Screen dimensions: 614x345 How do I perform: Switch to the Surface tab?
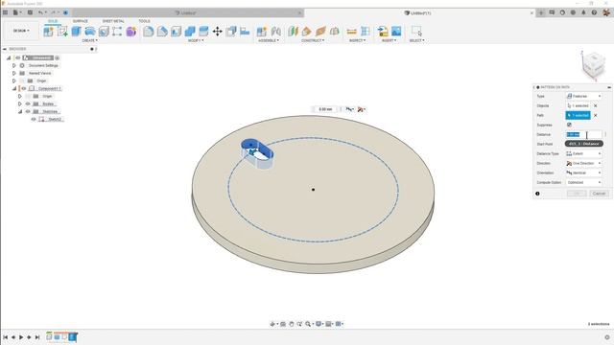pos(81,21)
